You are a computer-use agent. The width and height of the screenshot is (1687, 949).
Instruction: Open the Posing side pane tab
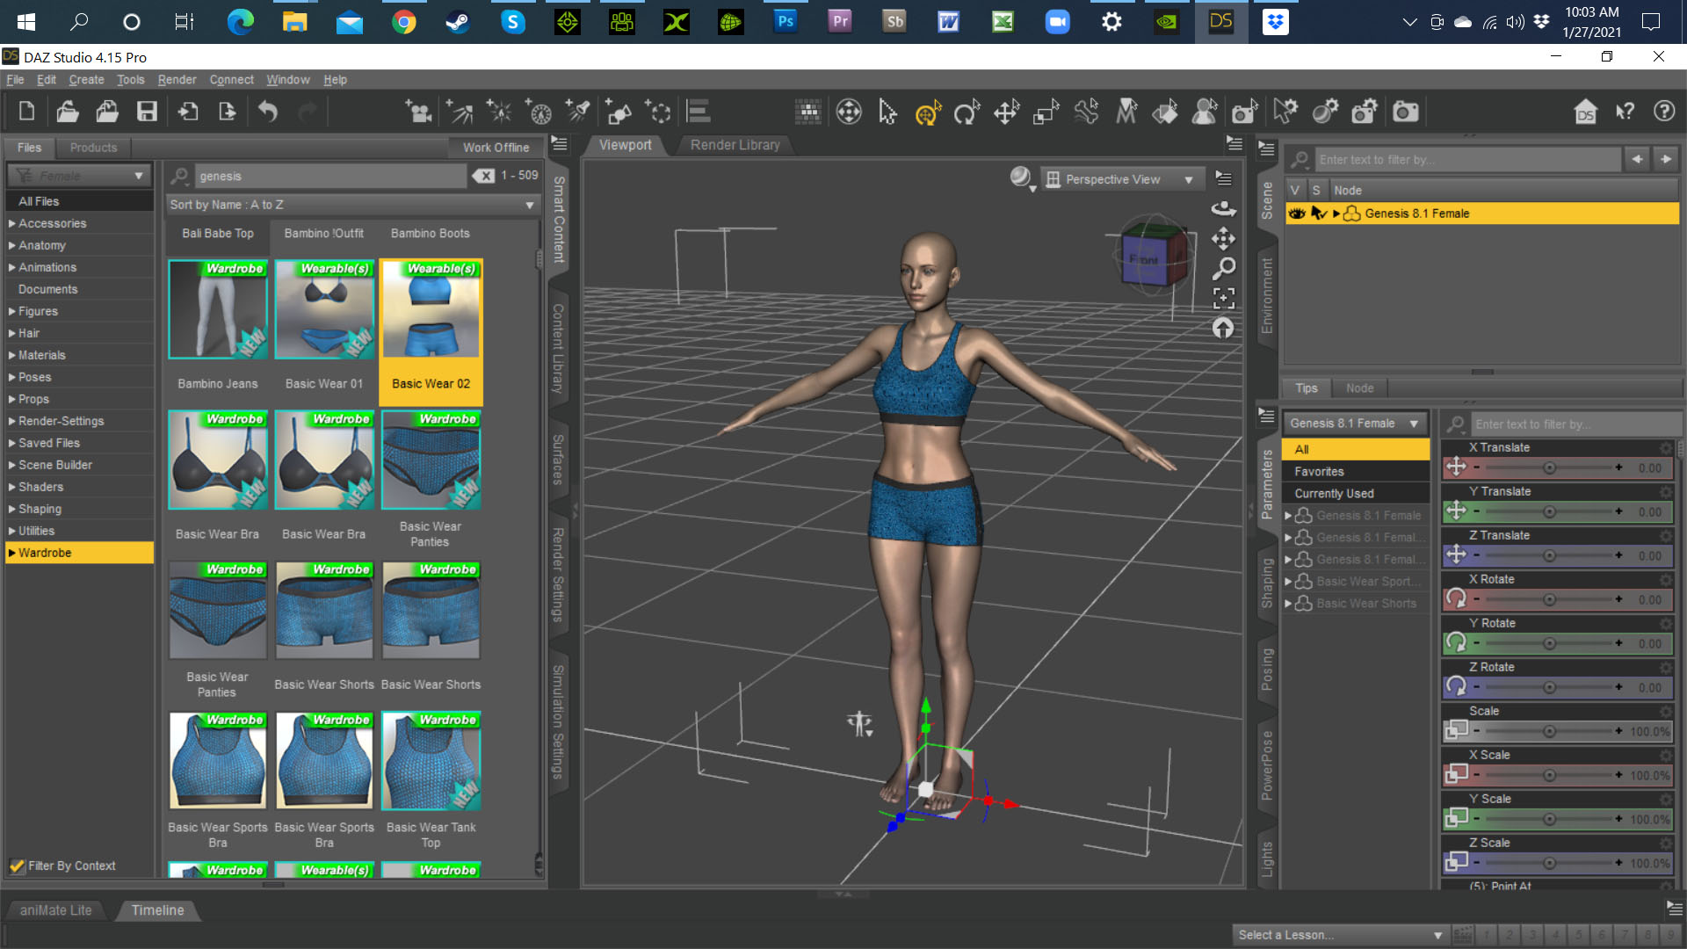point(1267,669)
